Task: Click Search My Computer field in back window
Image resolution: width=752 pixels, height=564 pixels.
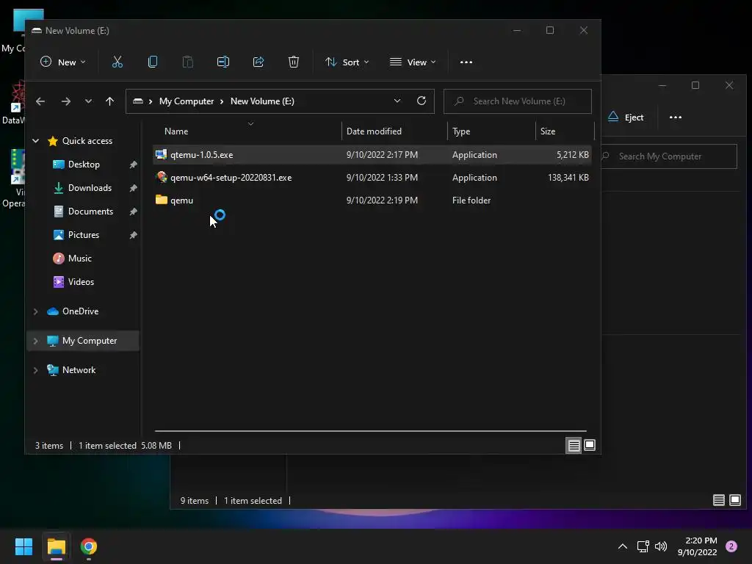Action: [x=669, y=156]
